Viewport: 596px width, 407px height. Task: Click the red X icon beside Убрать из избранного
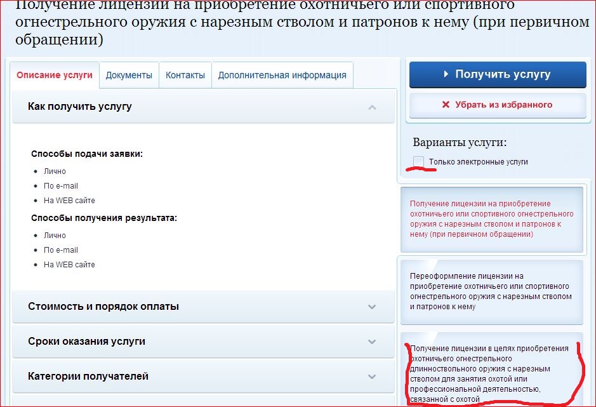446,105
